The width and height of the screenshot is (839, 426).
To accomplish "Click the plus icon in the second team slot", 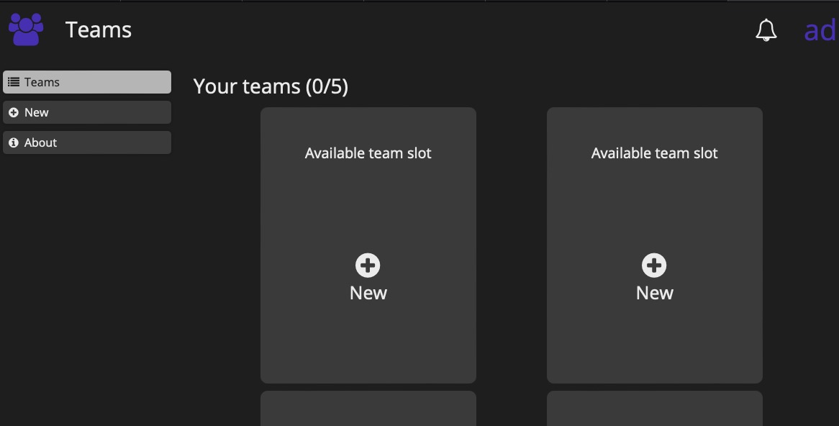I will 654,264.
